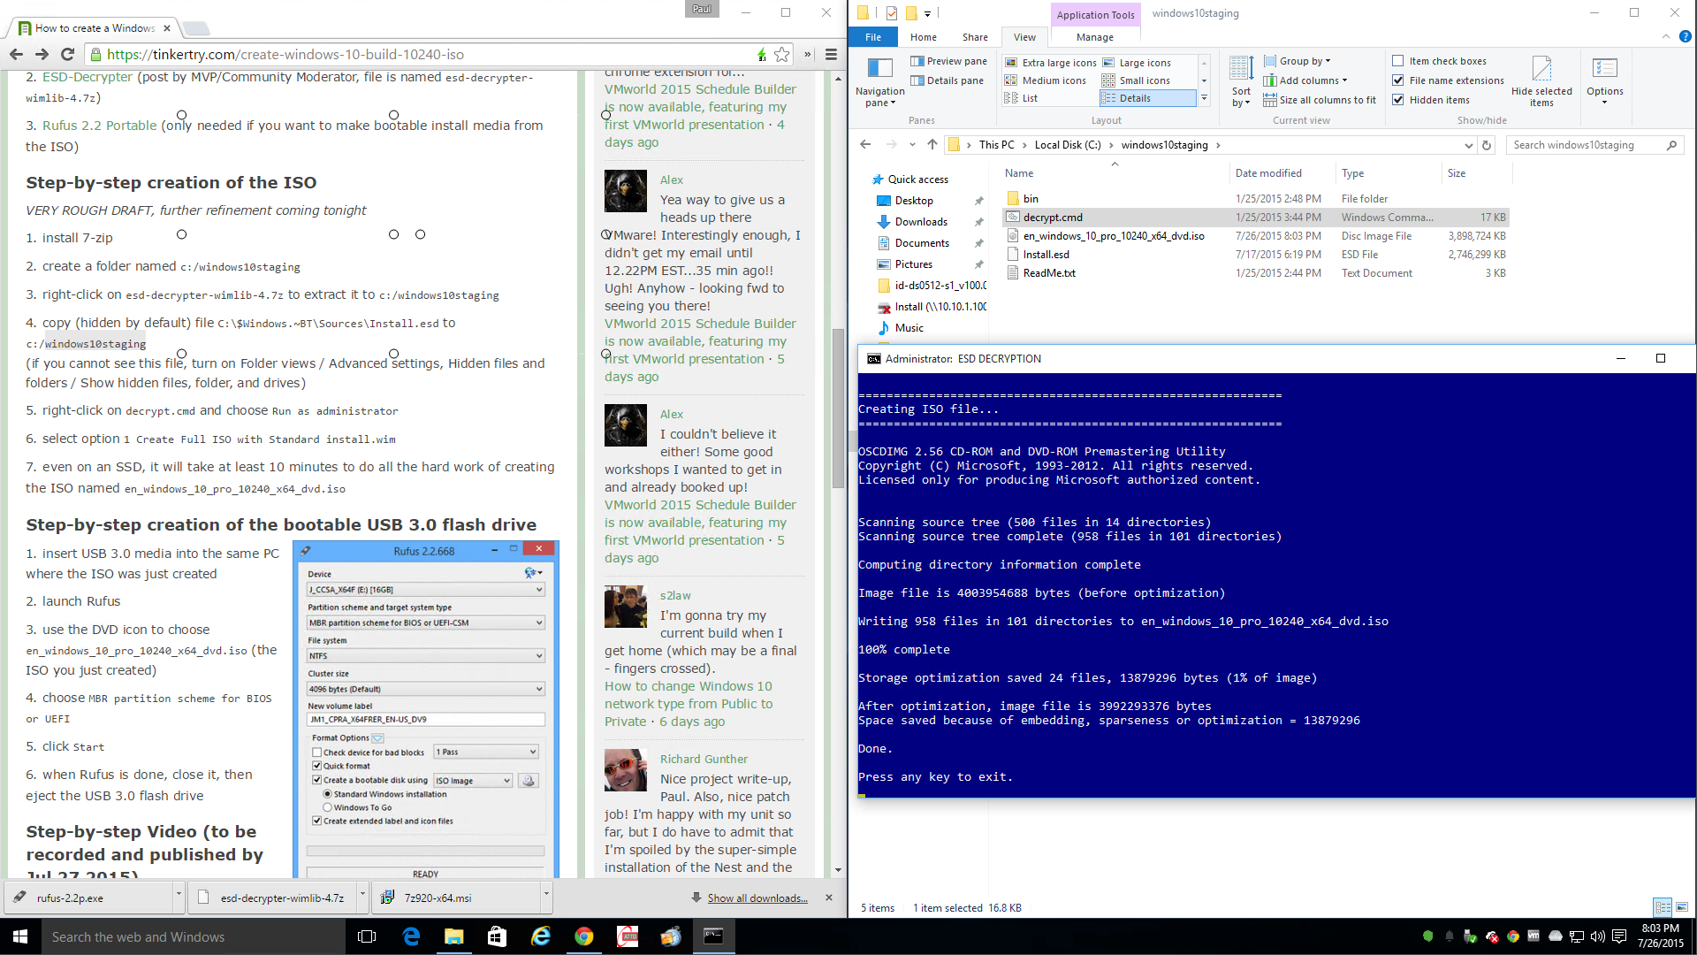Image resolution: width=1697 pixels, height=955 pixels.
Task: Open Chrome hamburger menu
Action: [831, 55]
